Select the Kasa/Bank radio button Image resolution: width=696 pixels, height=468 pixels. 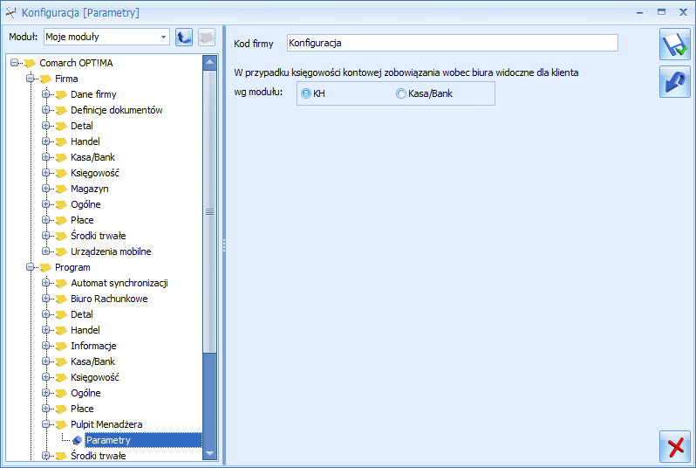[x=401, y=93]
